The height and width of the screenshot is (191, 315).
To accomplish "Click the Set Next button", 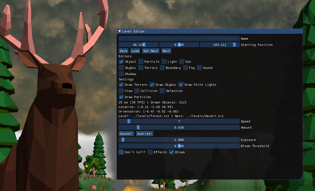I will (151, 51).
